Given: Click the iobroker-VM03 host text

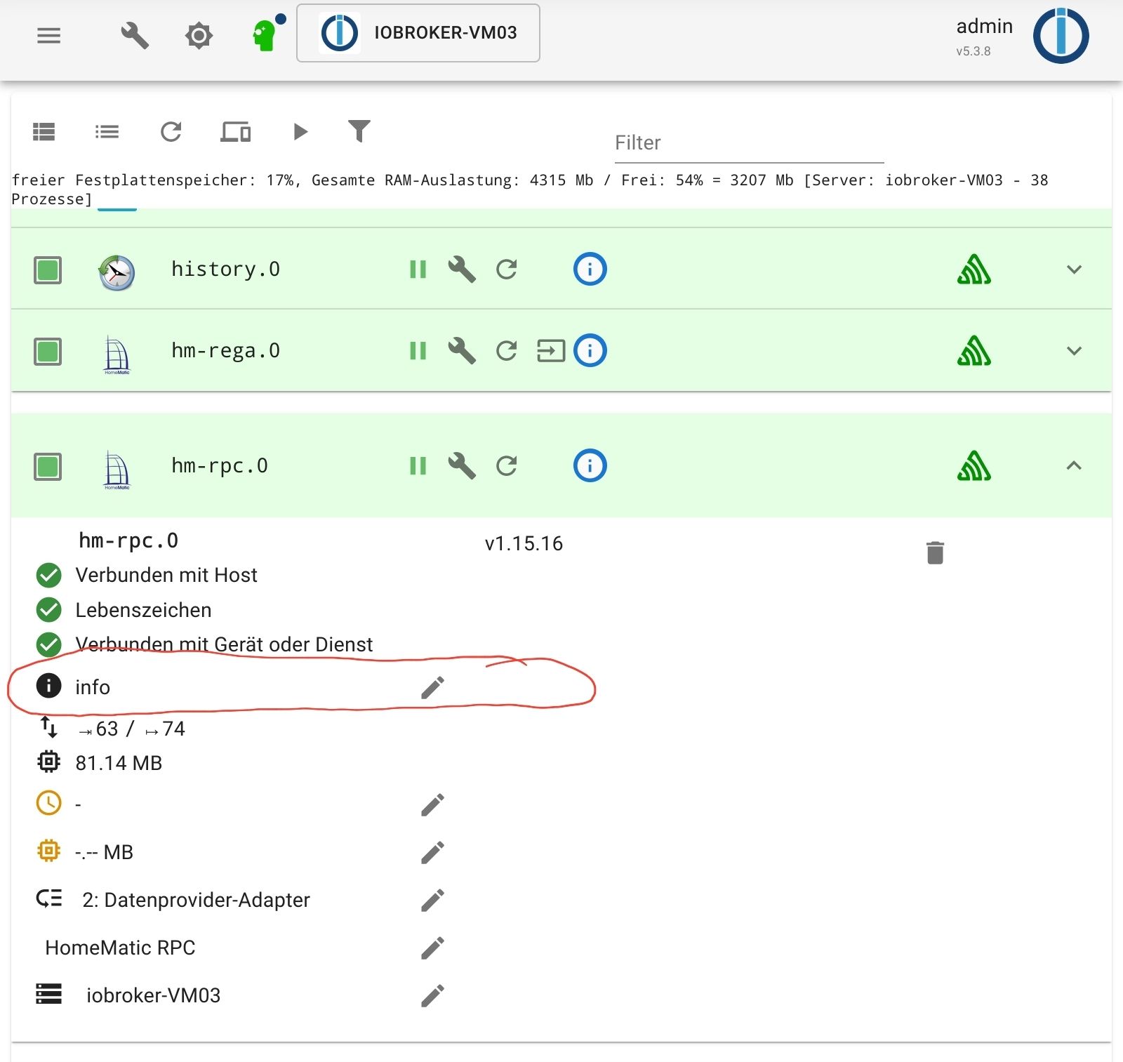Looking at the screenshot, I should [153, 996].
